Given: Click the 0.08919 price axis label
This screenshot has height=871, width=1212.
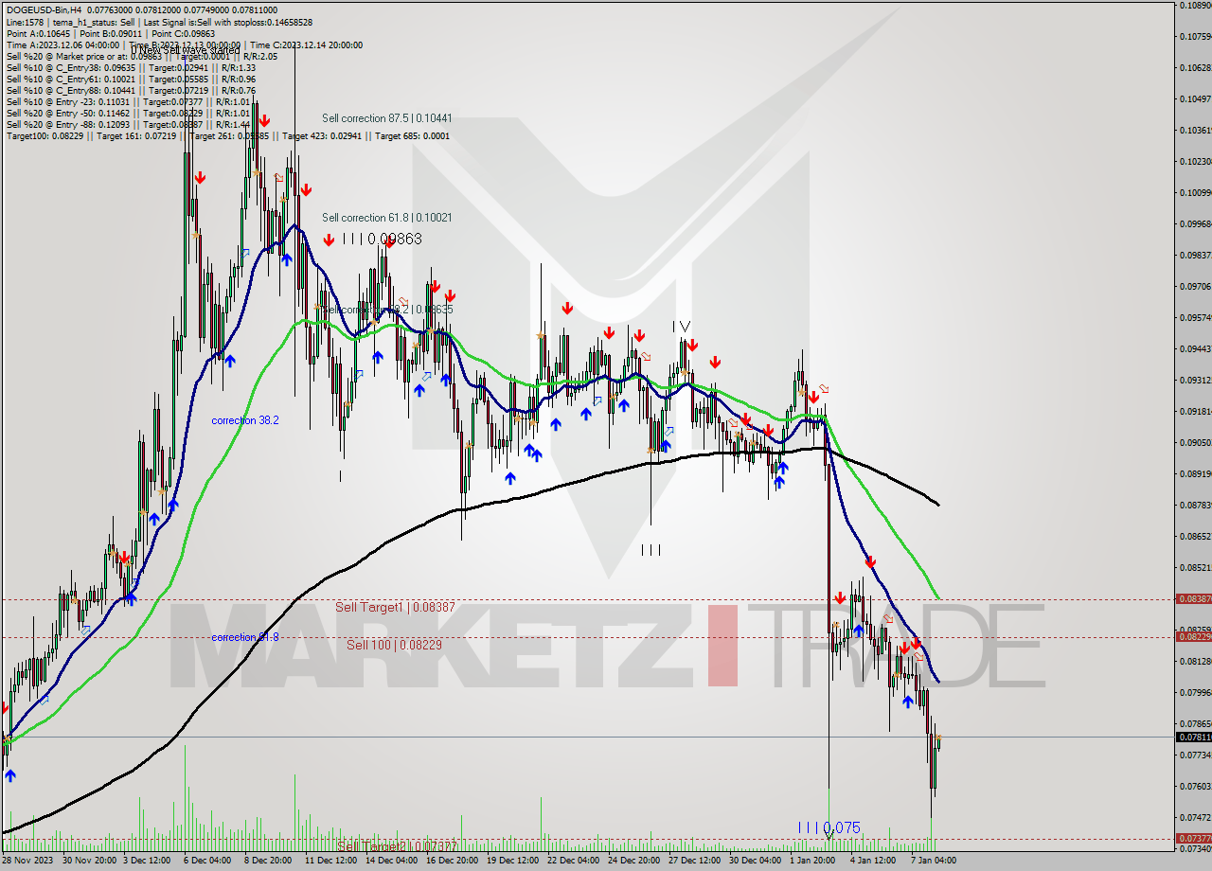Looking at the screenshot, I should pos(1196,474).
